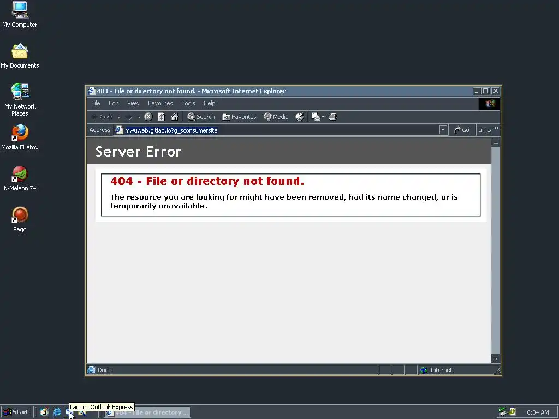Click the History toolbar icon
559x419 pixels.
coord(300,117)
